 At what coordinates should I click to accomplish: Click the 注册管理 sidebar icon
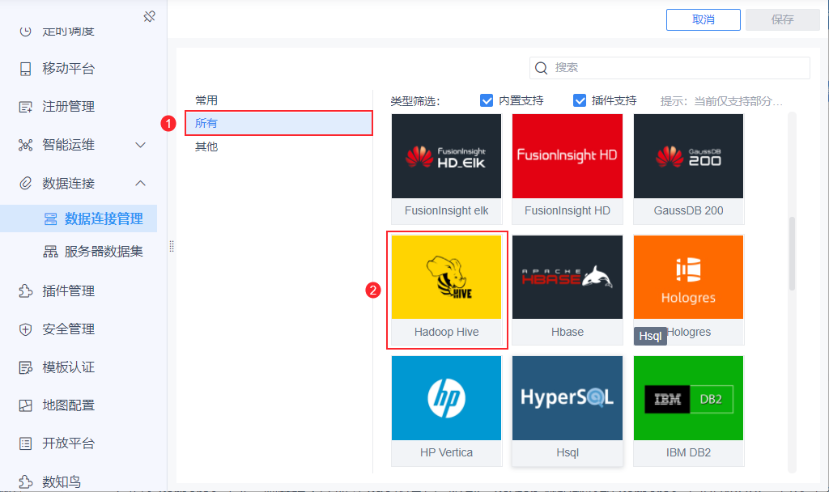(25, 107)
